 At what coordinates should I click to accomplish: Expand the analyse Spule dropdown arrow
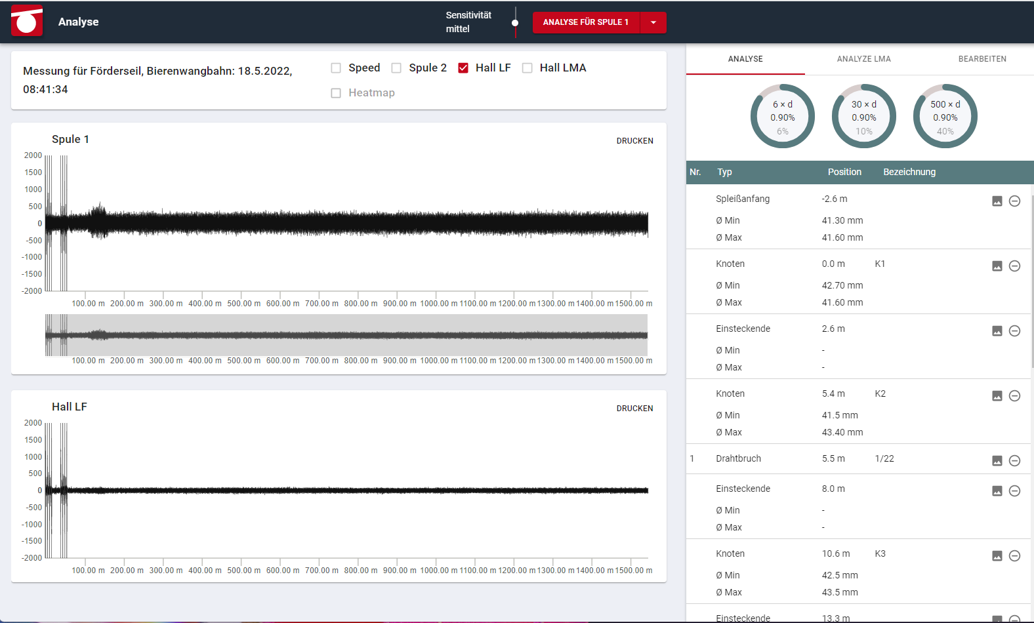coord(653,22)
